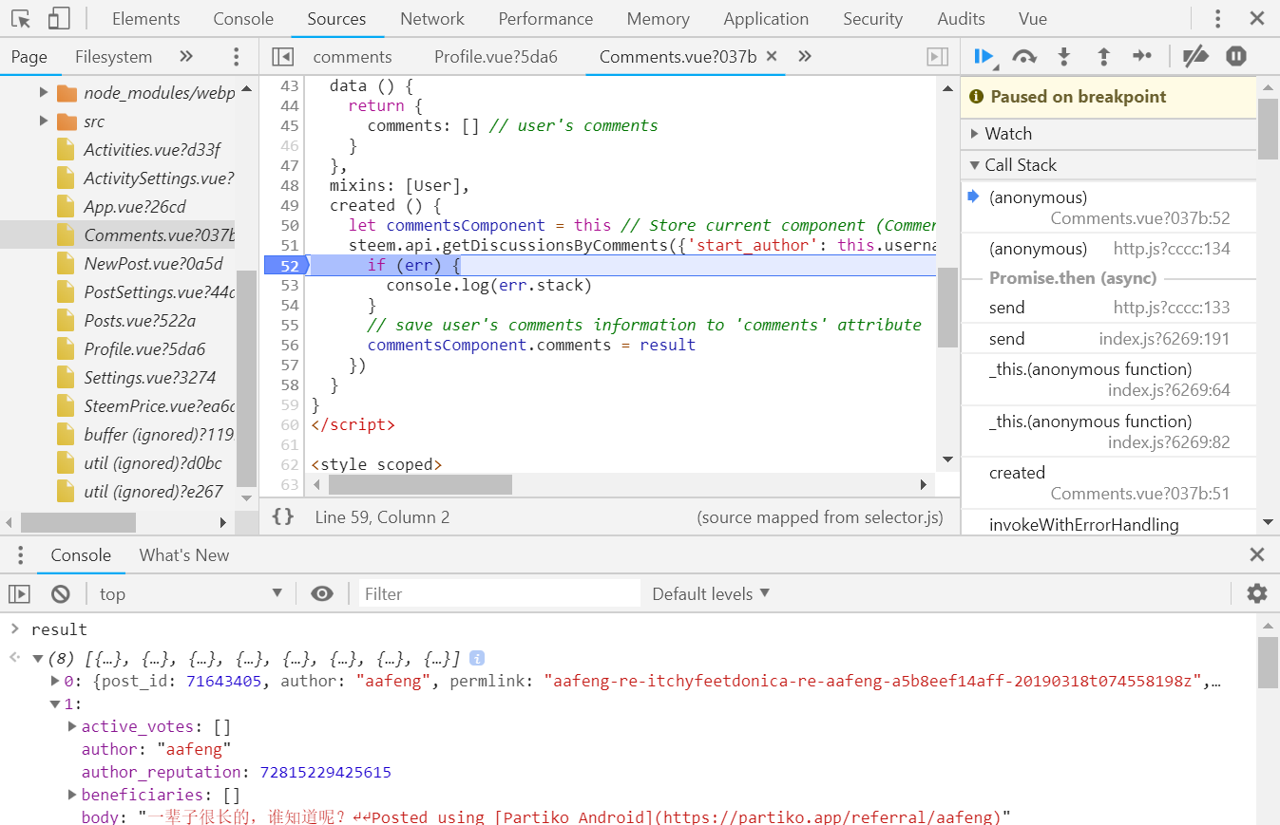The height and width of the screenshot is (825, 1280).
Task: Focus the console Filter field
Action: (x=498, y=593)
